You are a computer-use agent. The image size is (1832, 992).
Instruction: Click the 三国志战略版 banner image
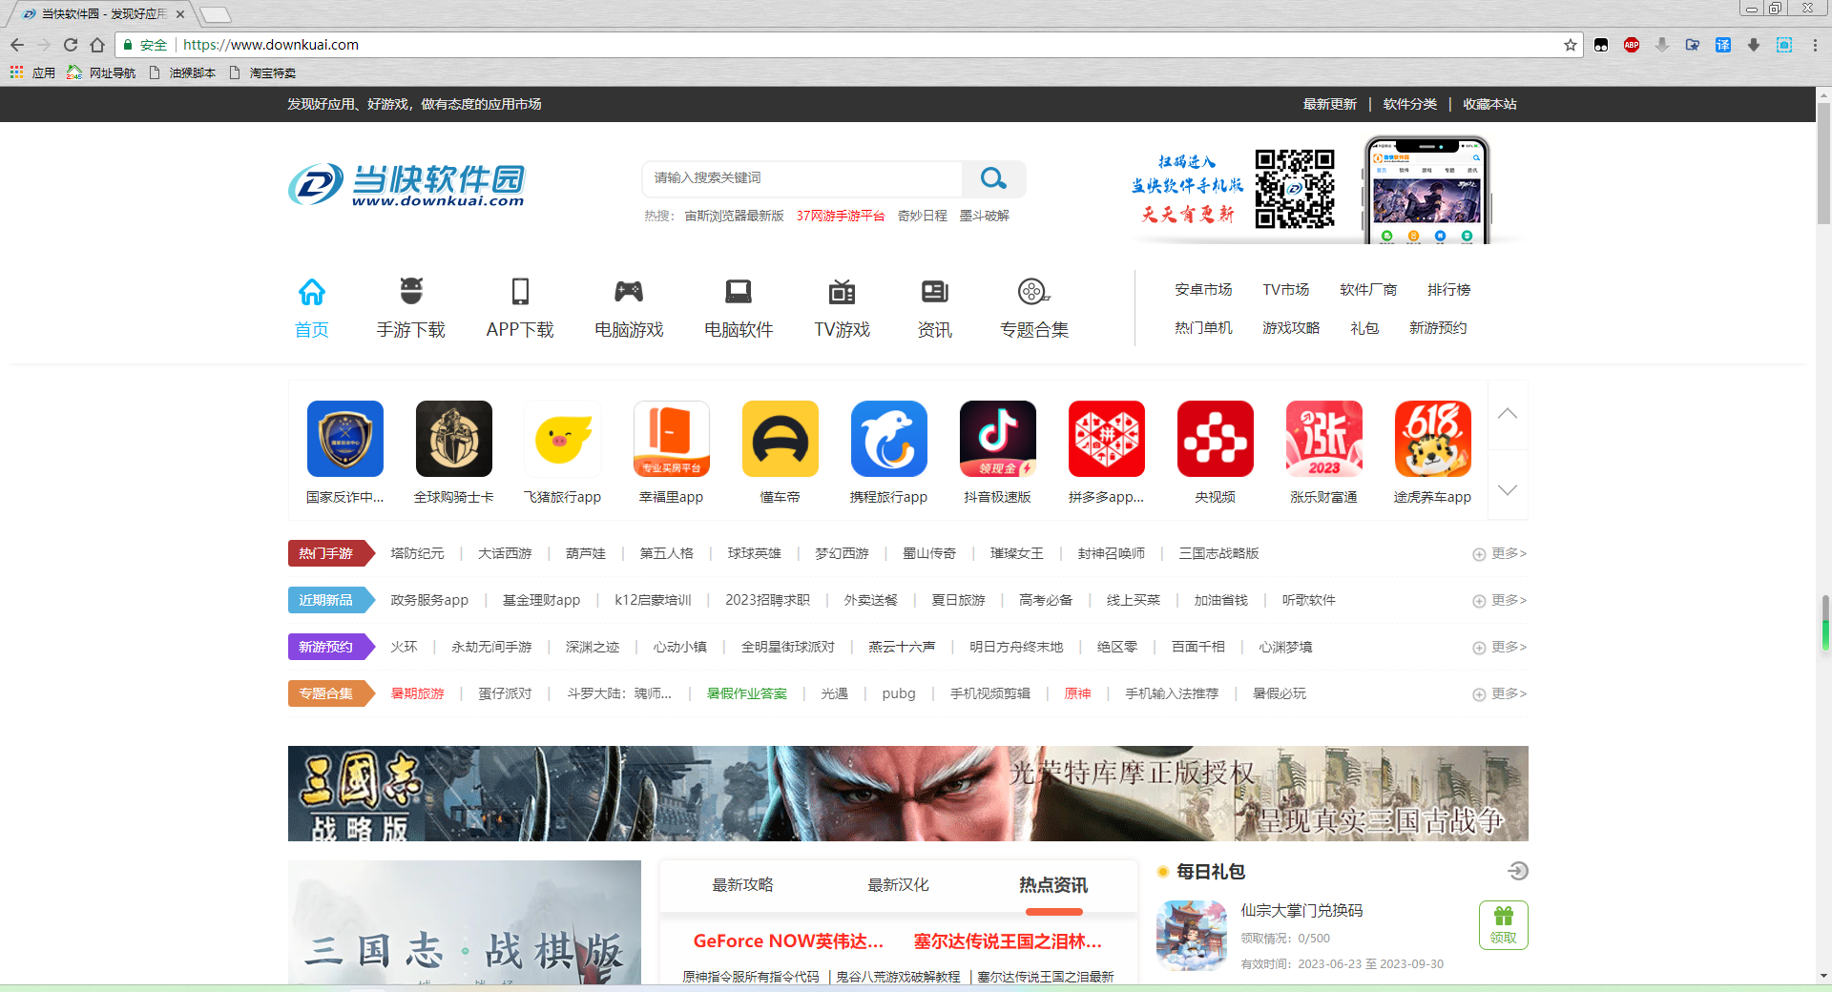click(x=907, y=793)
